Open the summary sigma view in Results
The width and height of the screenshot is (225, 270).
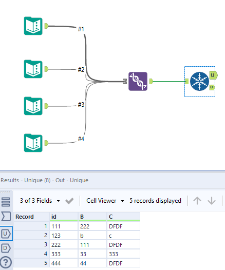(x=6, y=216)
